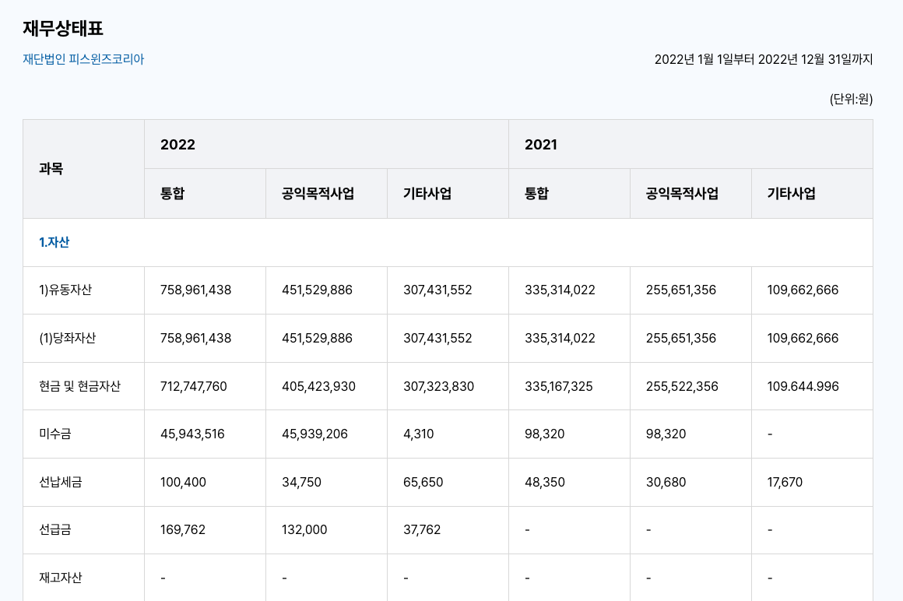Image resolution: width=903 pixels, height=601 pixels.
Task: Click the 재단법인 피스윈즈코리아 link
Action: coord(83,59)
